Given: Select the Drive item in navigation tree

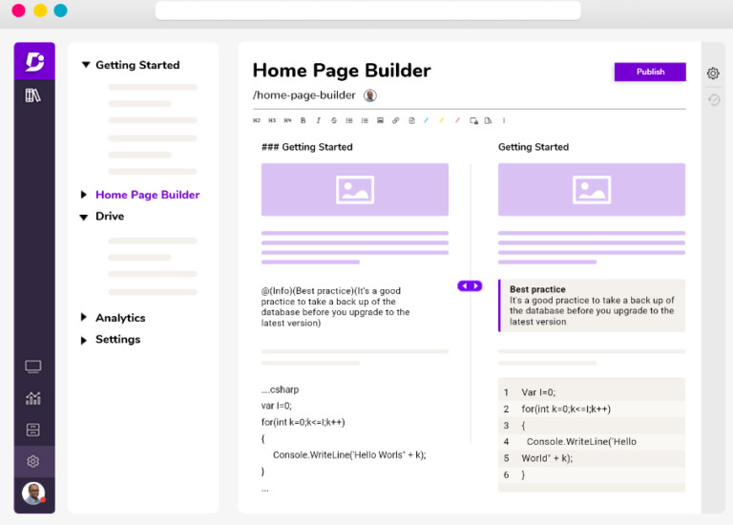Looking at the screenshot, I should [110, 217].
